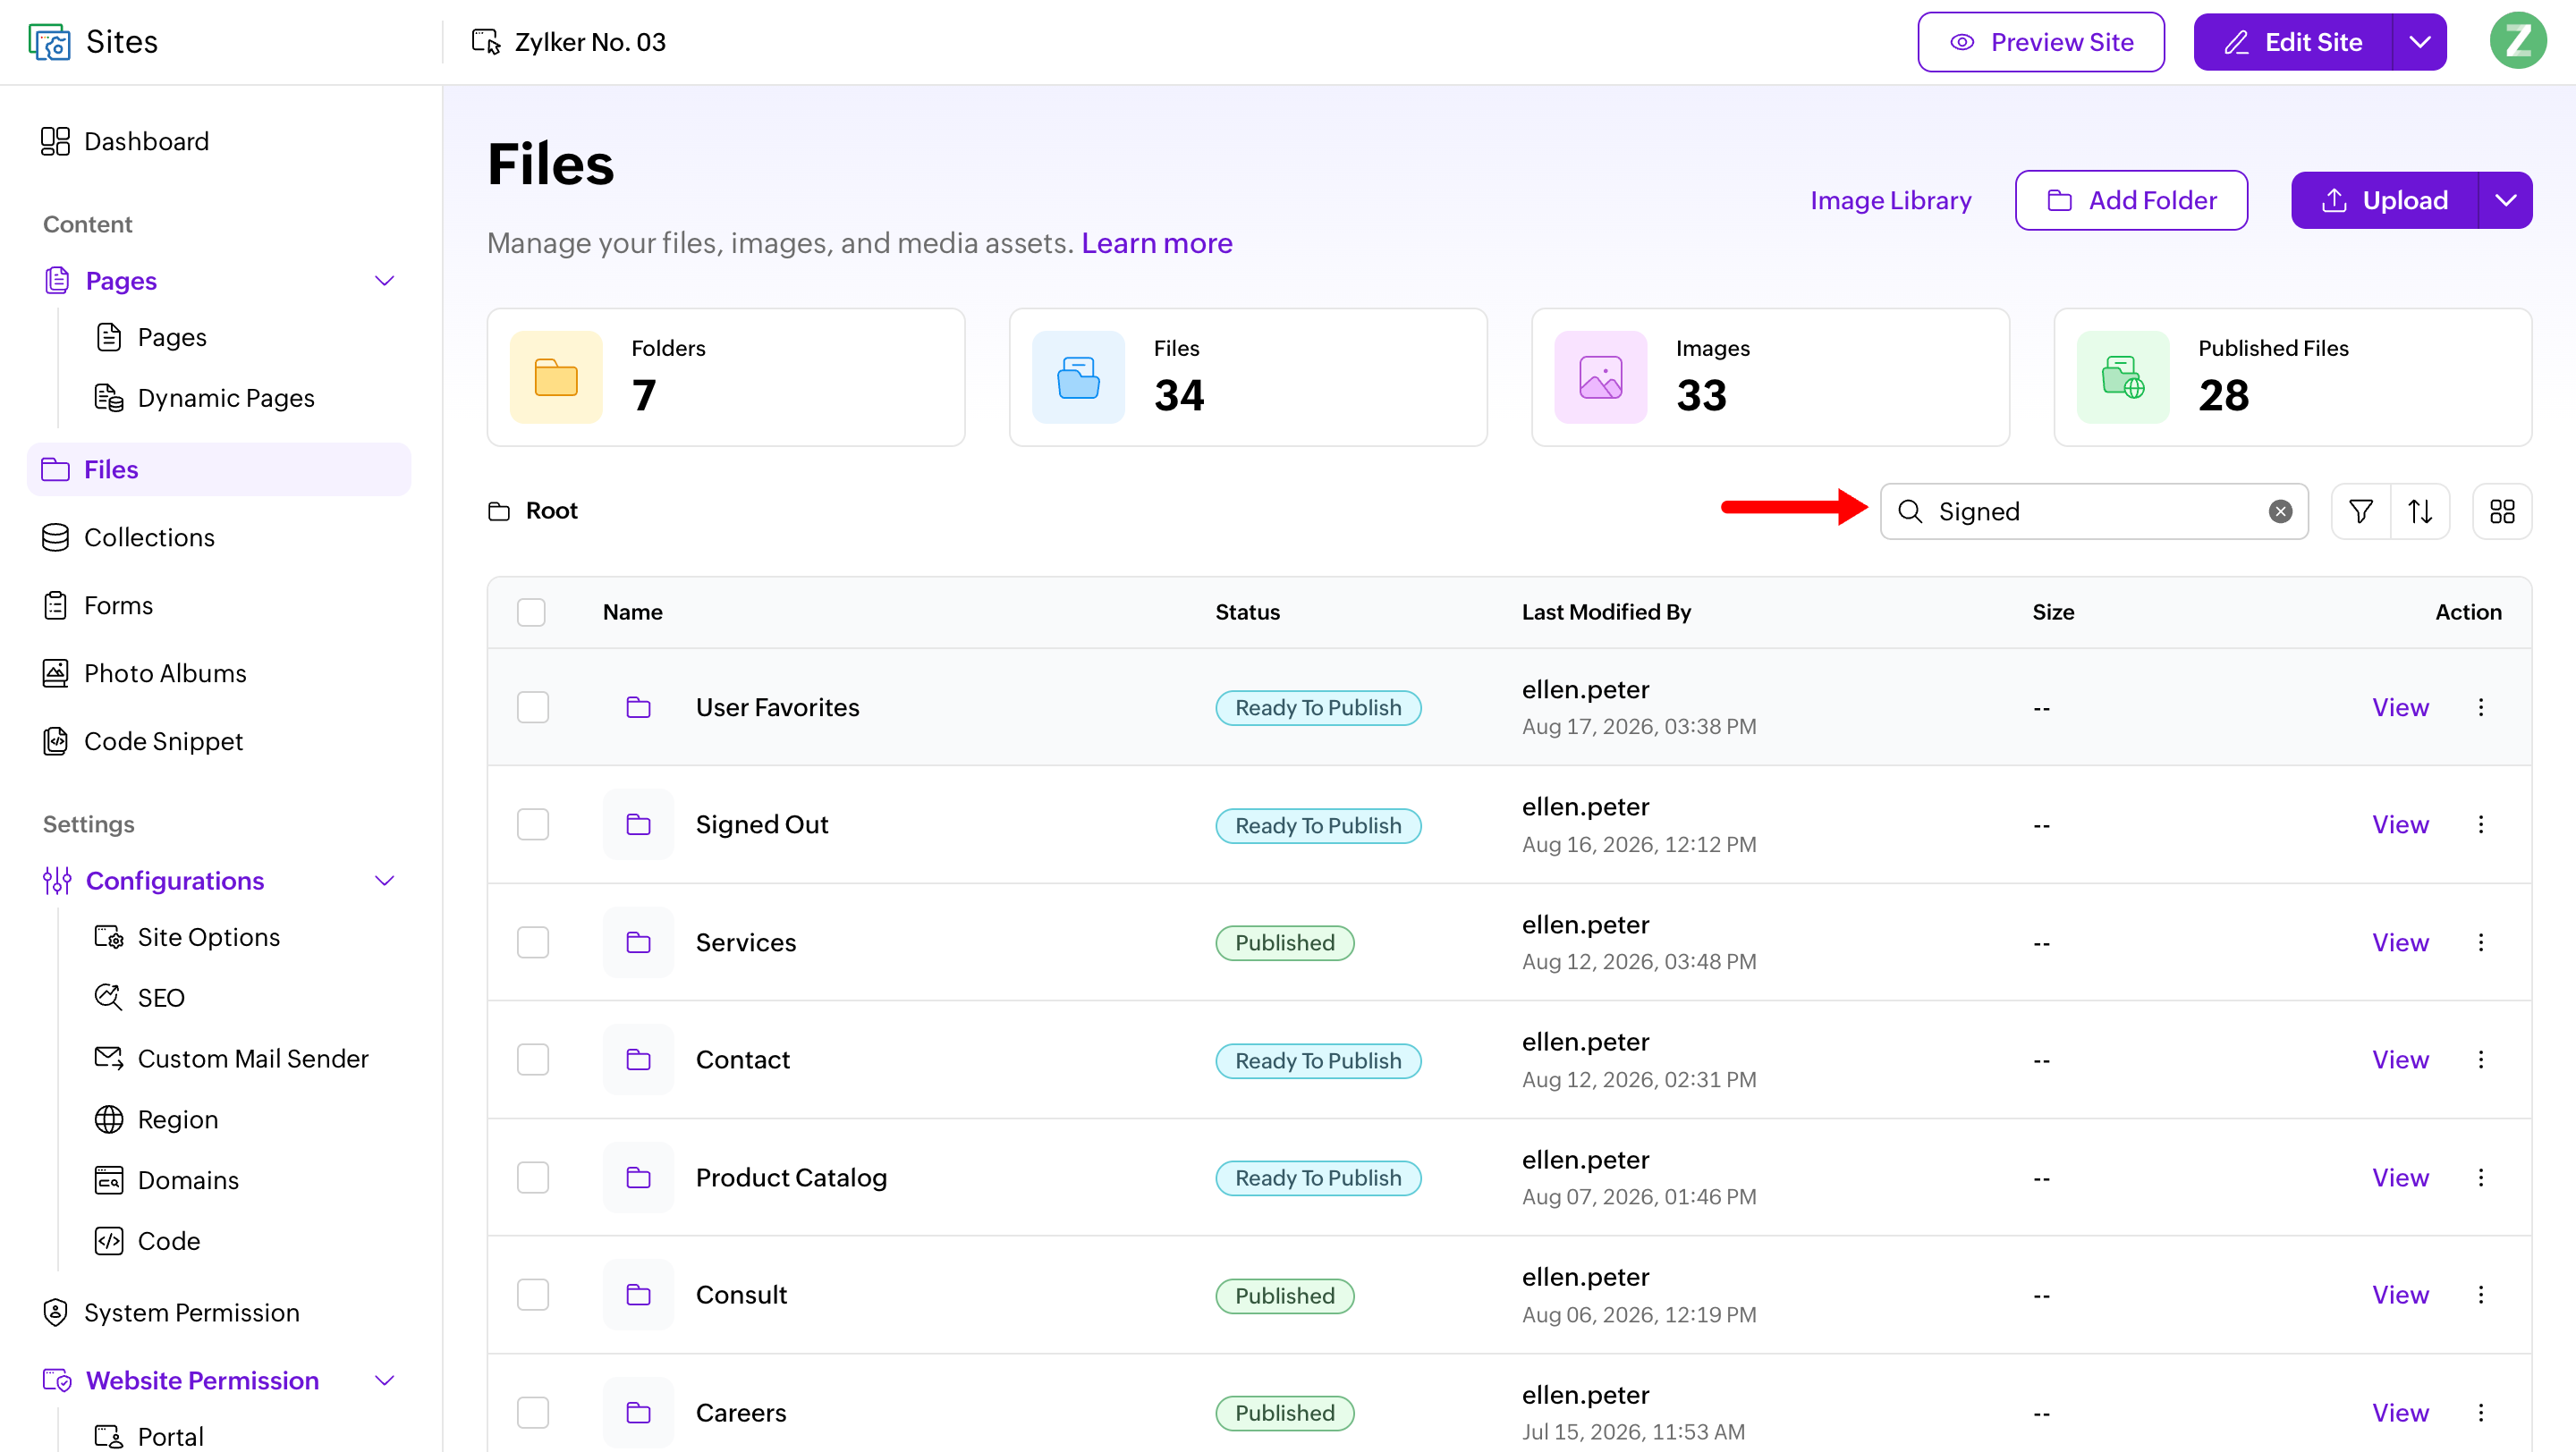Open Forms in the sidebar
This screenshot has width=2576, height=1452.
pos(98,605)
